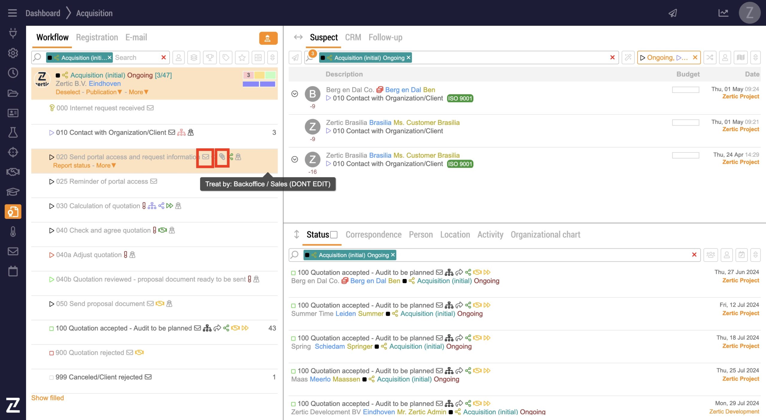Click the star favorites icon
The height and width of the screenshot is (420, 766).
tap(242, 57)
